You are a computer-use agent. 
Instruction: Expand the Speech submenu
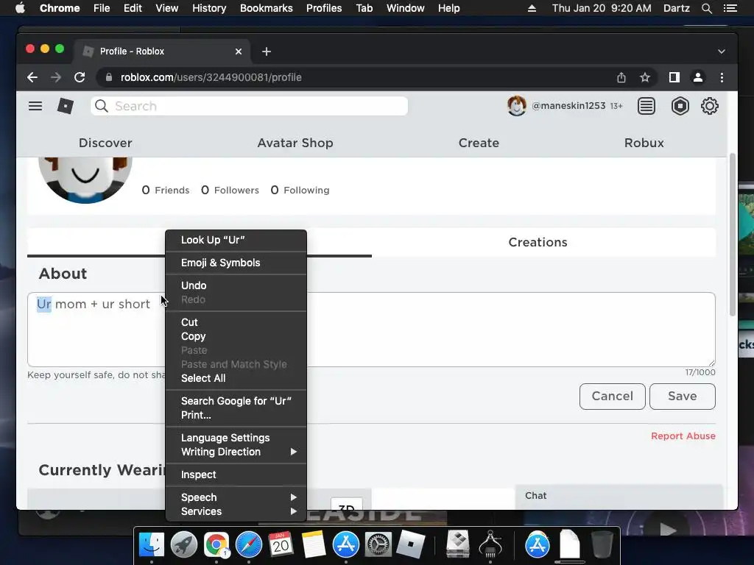tap(236, 497)
